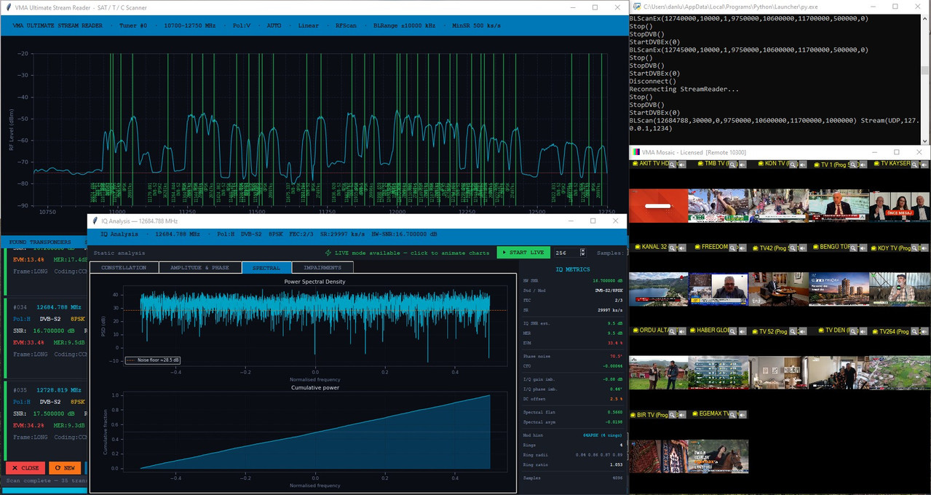Zoom the KANAL 32 channel tile

672,248
